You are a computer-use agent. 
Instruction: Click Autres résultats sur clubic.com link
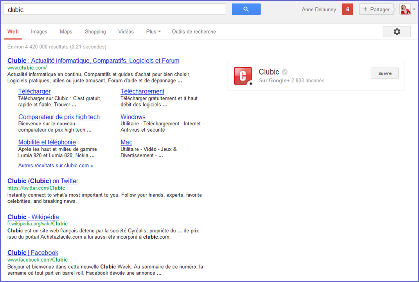(x=56, y=166)
